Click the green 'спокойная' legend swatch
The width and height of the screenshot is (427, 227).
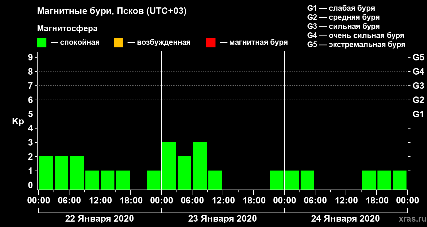(x=42, y=43)
